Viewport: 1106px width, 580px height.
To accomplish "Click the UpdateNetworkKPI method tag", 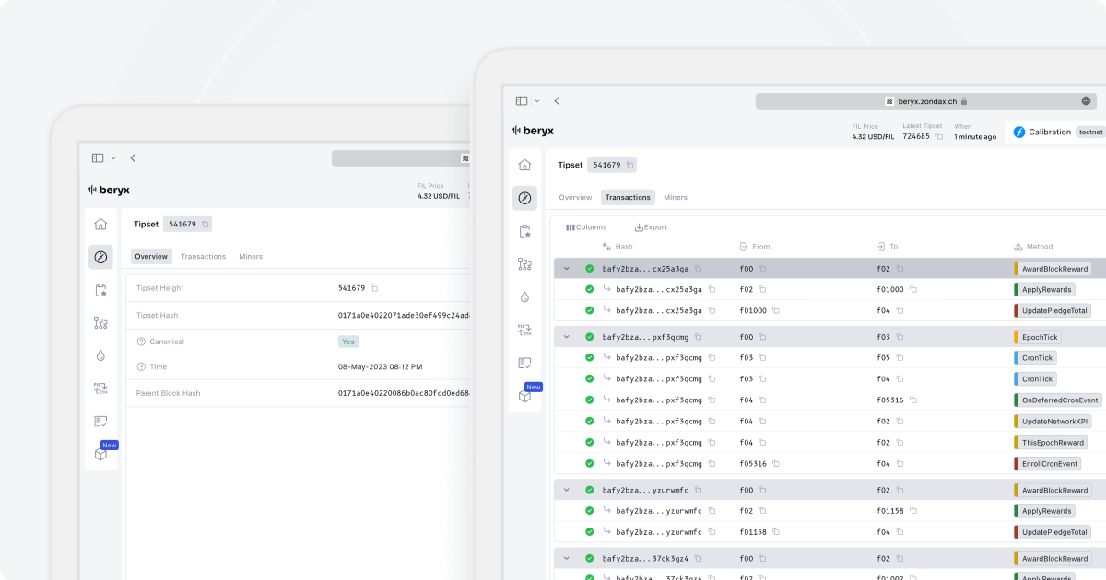I will point(1053,422).
